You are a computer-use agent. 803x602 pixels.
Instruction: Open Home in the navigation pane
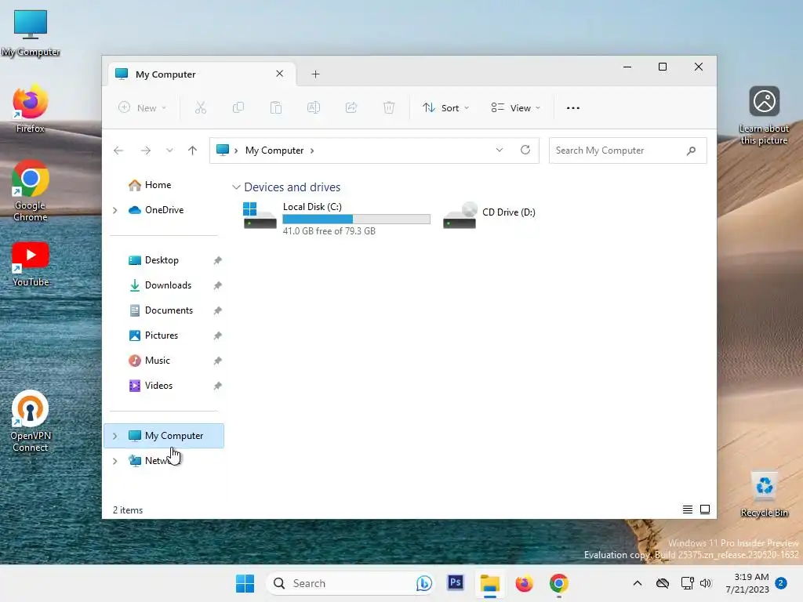coord(150,185)
